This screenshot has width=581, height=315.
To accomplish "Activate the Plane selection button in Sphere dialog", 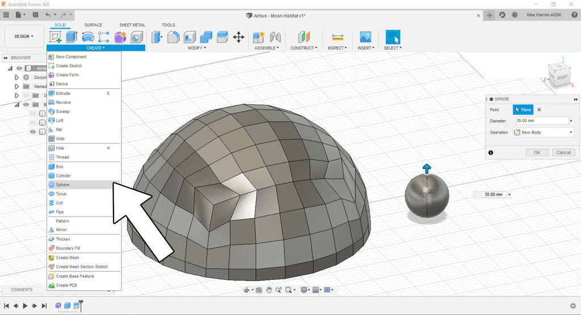I will click(x=523, y=110).
